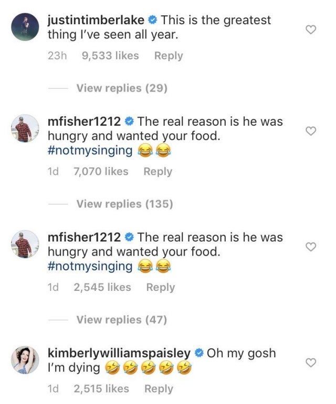Reply to kimberlywilliamspaisley's comment
Image resolution: width=336 pixels, height=404 pixels.
pos(159,389)
